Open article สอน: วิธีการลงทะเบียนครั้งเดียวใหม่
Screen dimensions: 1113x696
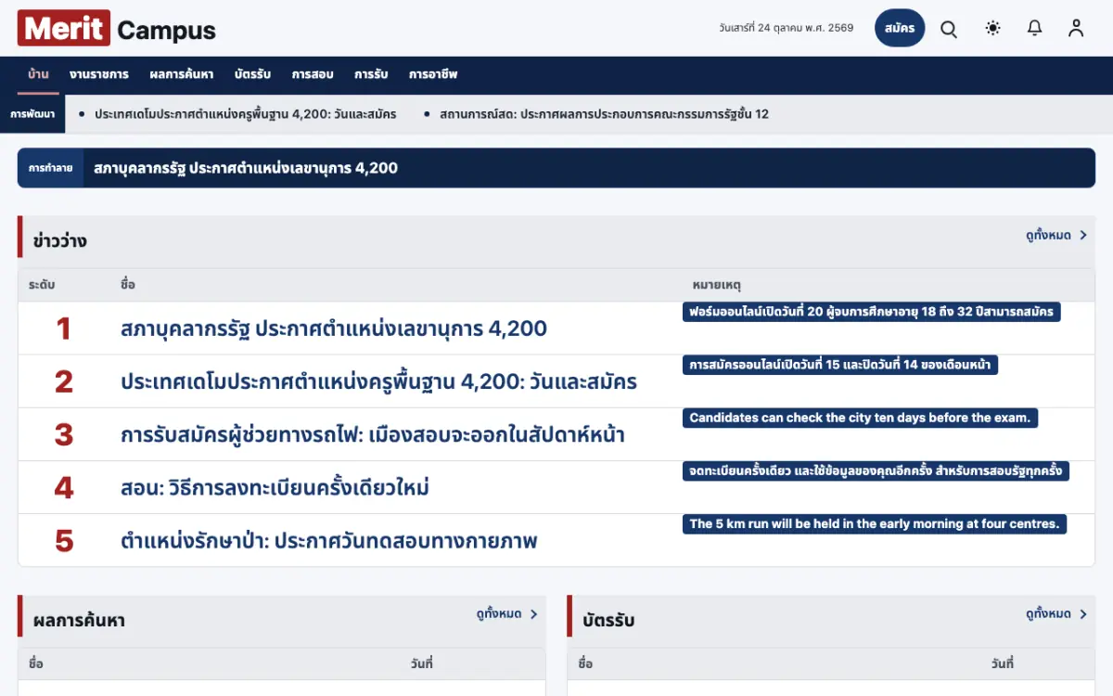pyautogui.click(x=275, y=487)
